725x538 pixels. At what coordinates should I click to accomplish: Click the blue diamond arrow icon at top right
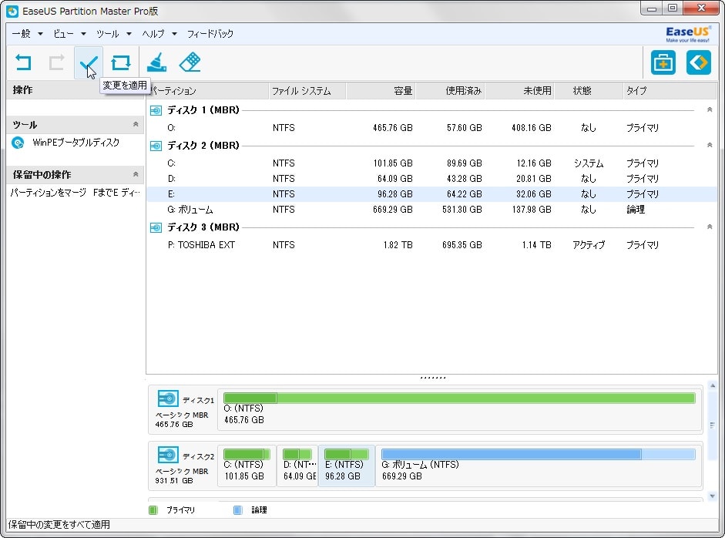(x=698, y=62)
